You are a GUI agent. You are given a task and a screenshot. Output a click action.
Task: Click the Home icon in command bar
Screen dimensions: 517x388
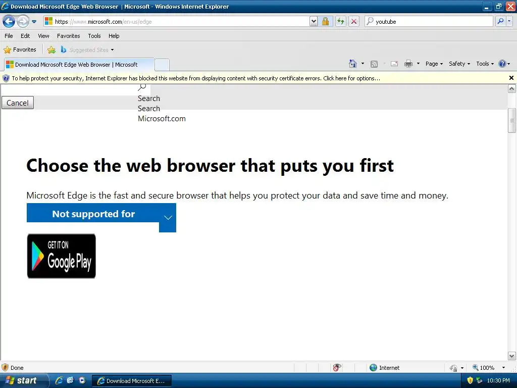point(352,64)
